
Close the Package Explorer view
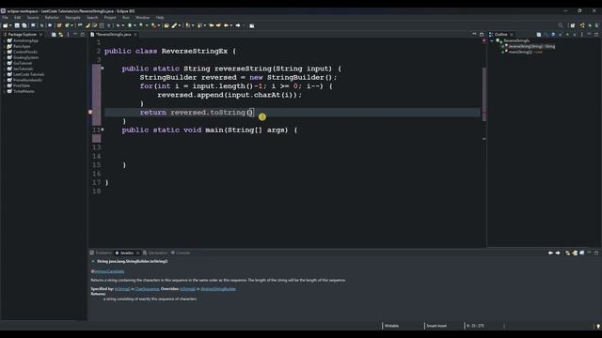[x=40, y=35]
